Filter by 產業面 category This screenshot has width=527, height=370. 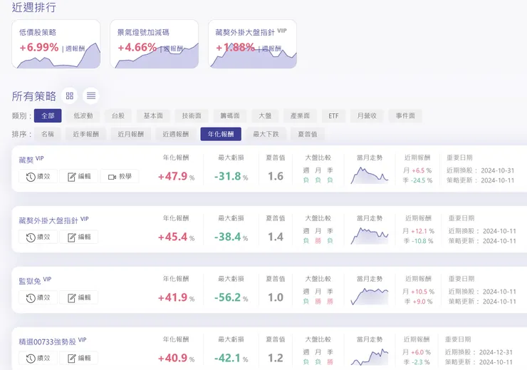coord(300,115)
